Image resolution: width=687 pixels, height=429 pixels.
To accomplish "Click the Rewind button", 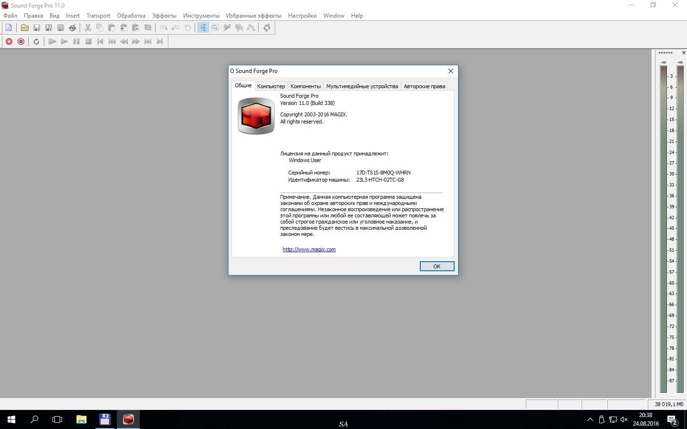I will coord(124,41).
